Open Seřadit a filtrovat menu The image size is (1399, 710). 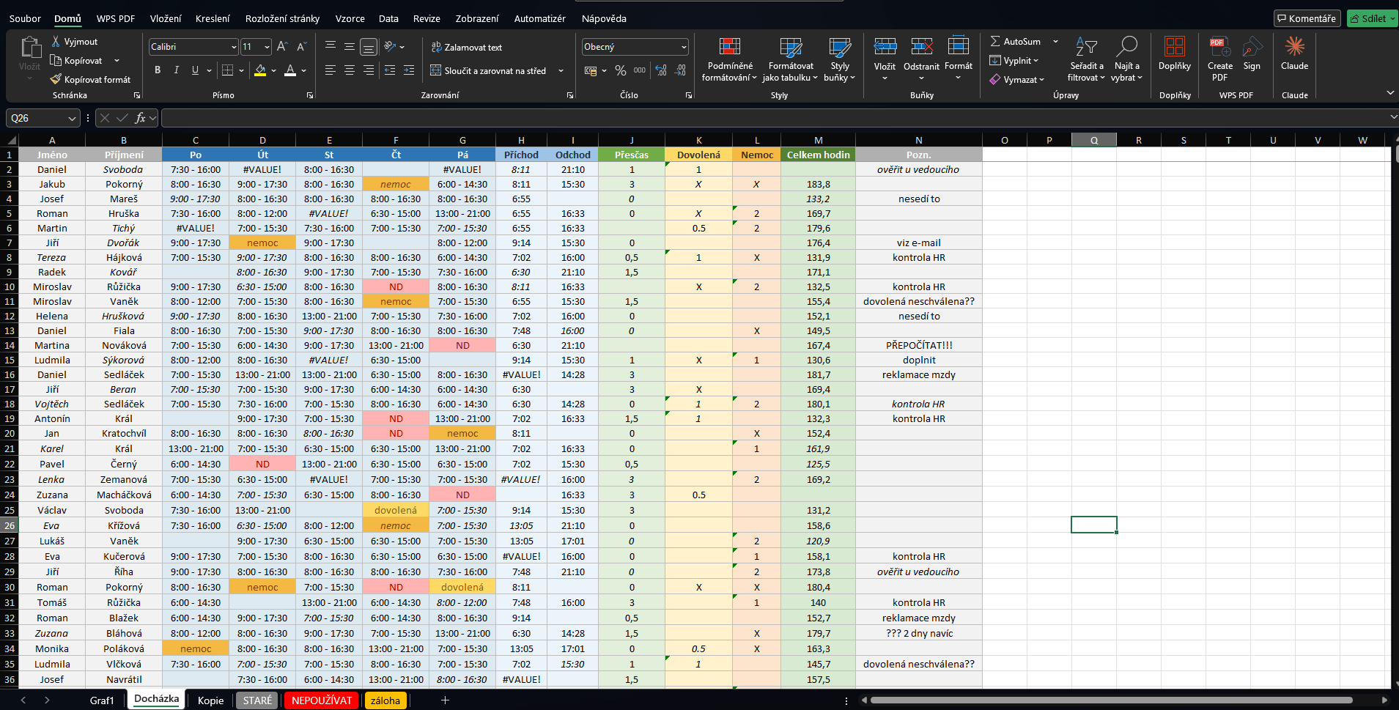[1086, 60]
